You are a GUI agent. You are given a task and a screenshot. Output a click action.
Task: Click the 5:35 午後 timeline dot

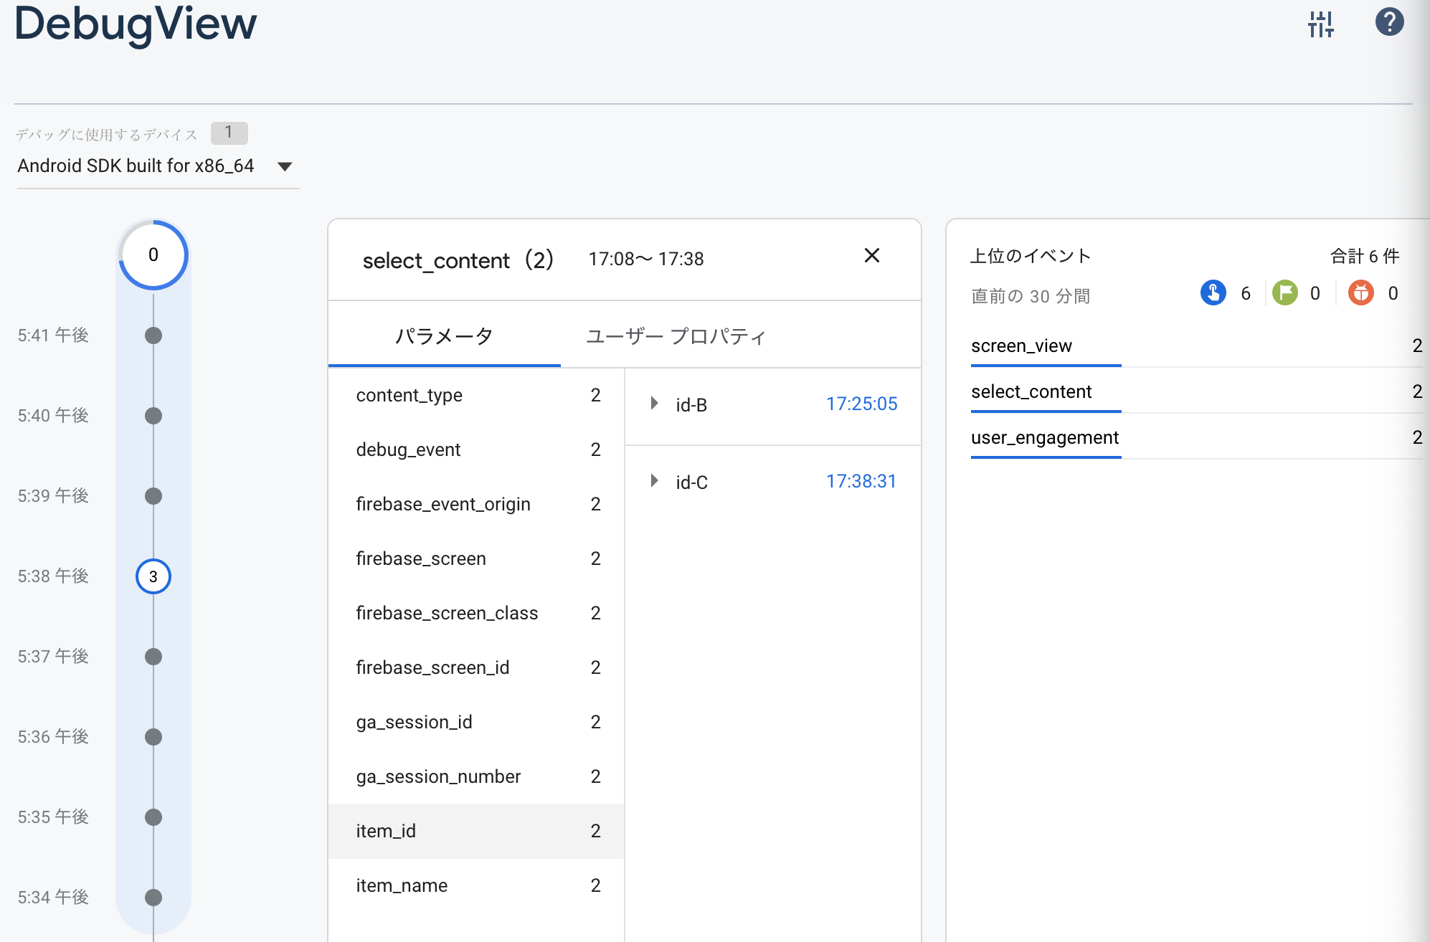153,817
